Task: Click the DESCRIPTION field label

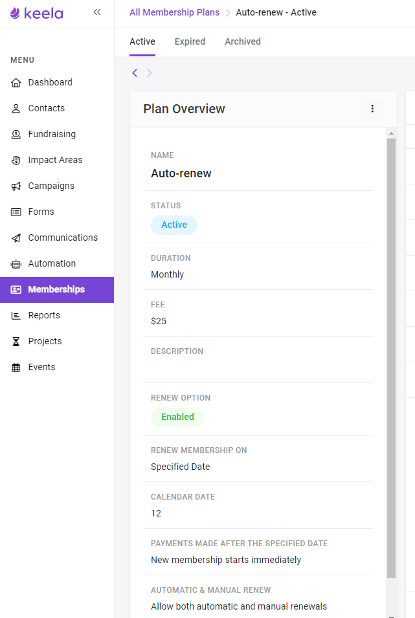Action: [x=177, y=351]
